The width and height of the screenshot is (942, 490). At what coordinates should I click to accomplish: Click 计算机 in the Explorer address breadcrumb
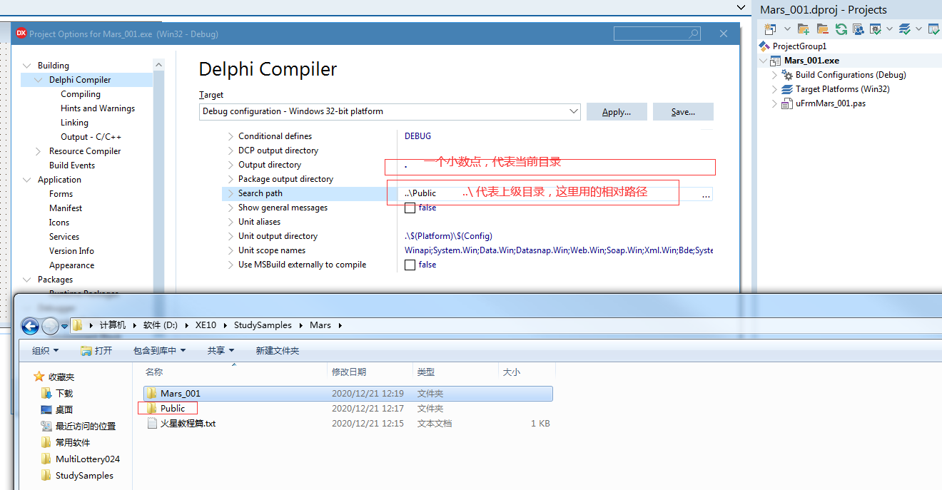113,325
